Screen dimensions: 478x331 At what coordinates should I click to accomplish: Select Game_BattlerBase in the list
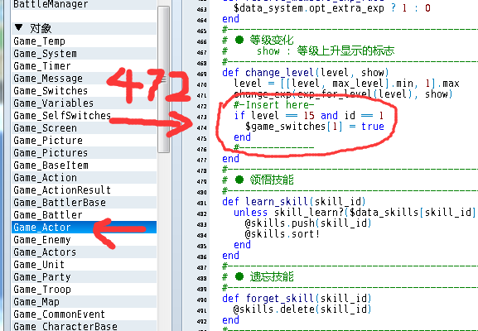point(84,203)
